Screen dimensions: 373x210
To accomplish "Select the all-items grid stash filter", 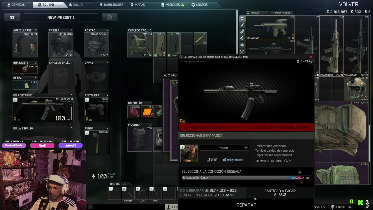I will pos(242,18).
